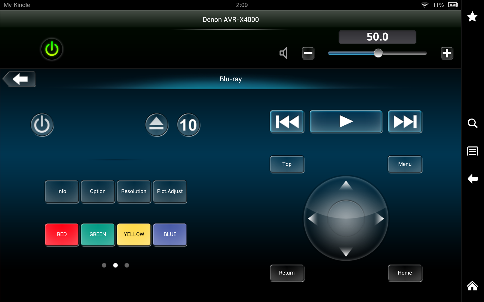Open the Blu-ray disc Menu
The width and height of the screenshot is (484, 302).
(405, 164)
